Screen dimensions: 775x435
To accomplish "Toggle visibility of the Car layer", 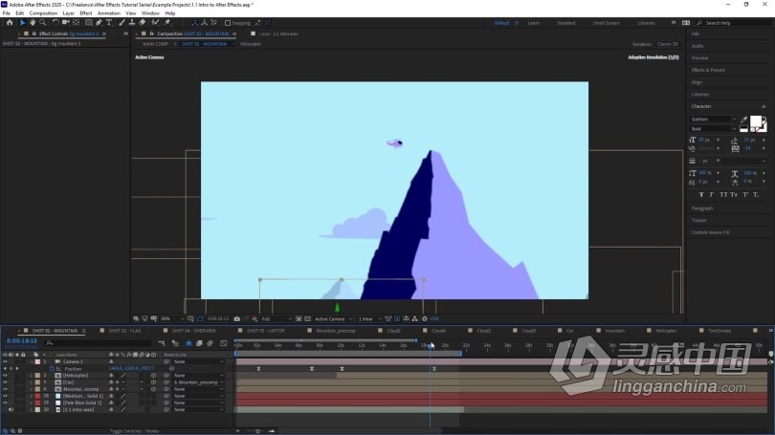I will tap(5, 382).
